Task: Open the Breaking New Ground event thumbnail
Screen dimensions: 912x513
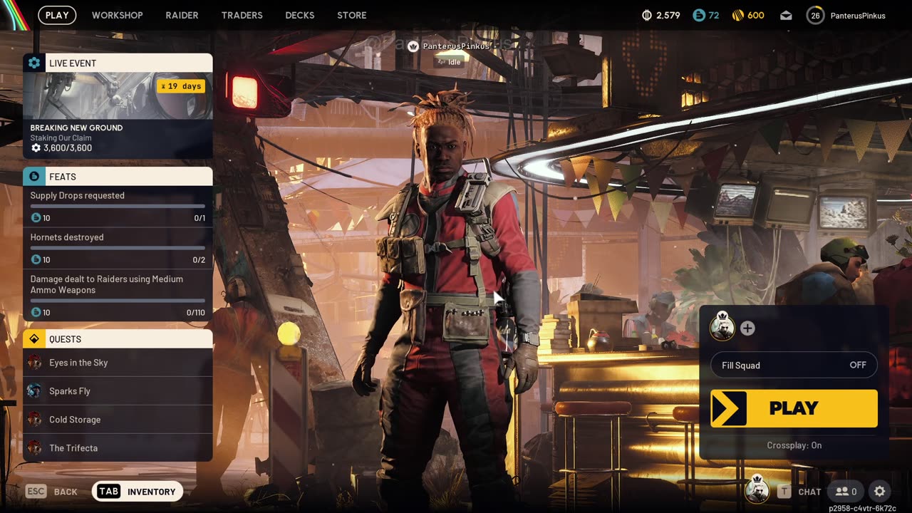Action: (118, 95)
